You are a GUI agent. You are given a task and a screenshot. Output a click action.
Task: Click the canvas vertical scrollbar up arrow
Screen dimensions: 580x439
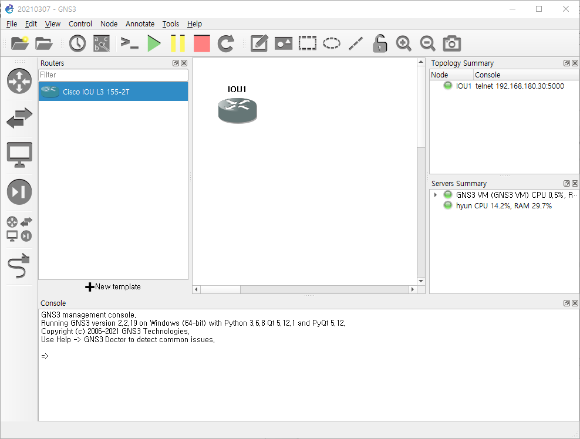(421, 62)
